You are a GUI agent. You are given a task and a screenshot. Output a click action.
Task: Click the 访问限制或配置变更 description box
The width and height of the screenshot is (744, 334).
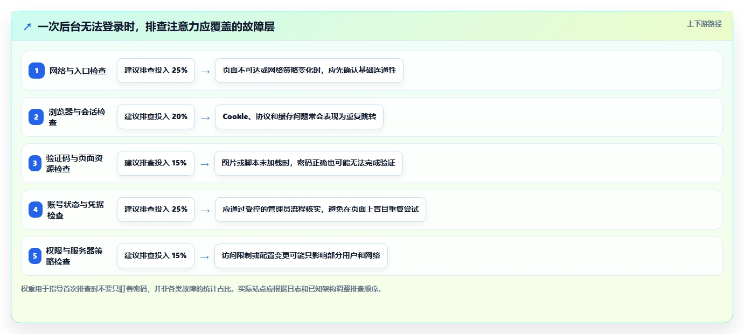point(301,256)
